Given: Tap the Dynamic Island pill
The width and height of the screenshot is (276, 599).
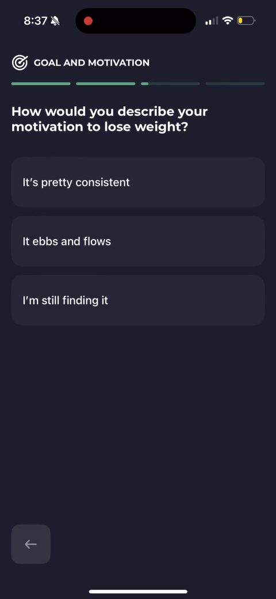Looking at the screenshot, I should pos(136,21).
